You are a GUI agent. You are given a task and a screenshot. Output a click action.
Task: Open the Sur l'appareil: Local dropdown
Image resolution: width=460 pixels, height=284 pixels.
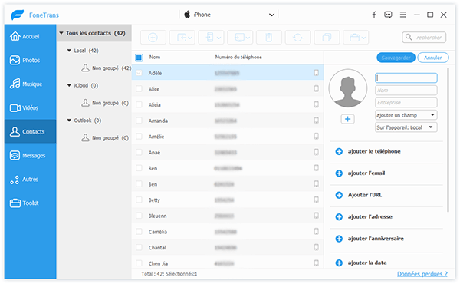click(x=406, y=127)
